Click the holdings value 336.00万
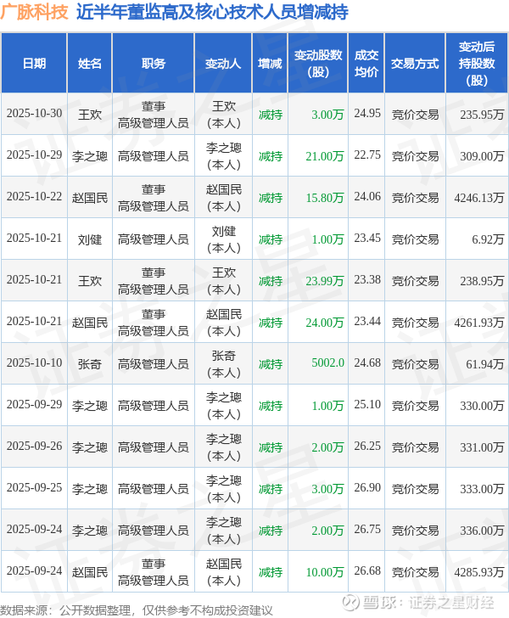 (x=482, y=531)
